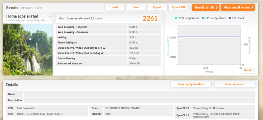
Task: Toggle the CPU Clock legend swatch
Action: click(x=229, y=18)
